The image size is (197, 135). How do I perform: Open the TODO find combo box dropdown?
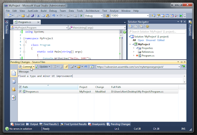(x=148, y=16)
